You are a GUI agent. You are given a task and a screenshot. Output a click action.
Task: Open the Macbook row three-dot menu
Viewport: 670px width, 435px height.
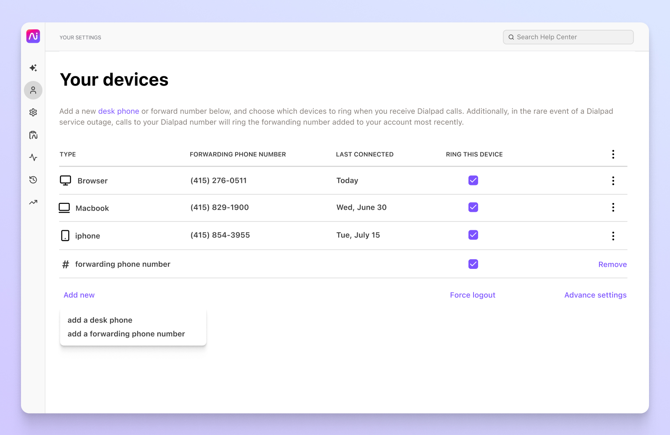pyautogui.click(x=613, y=207)
